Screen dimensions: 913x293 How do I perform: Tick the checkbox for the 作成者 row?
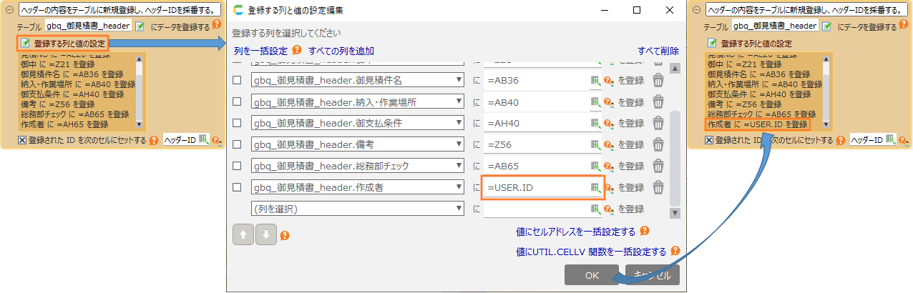(238, 187)
